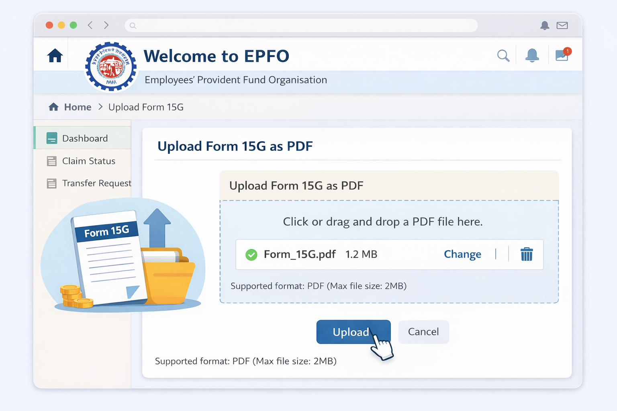Screen dimensions: 617x411
Task: Select the Dashboard sidebar icon
Action: pos(52,138)
